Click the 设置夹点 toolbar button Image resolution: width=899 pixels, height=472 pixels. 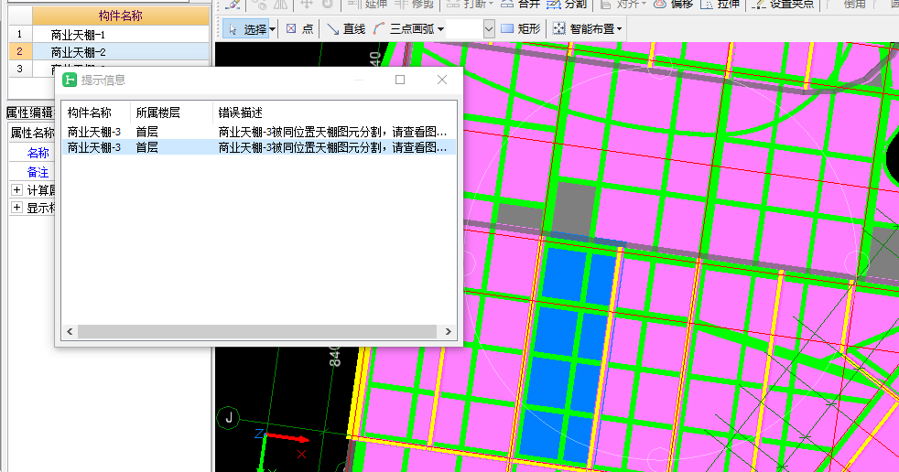pyautogui.click(x=783, y=4)
